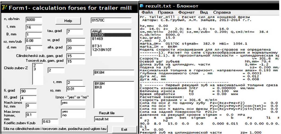
Task: Focus the Koeffic.zubev Kzub field
Action: (50, 122)
